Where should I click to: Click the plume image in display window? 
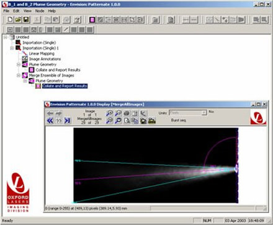click(x=156, y=165)
